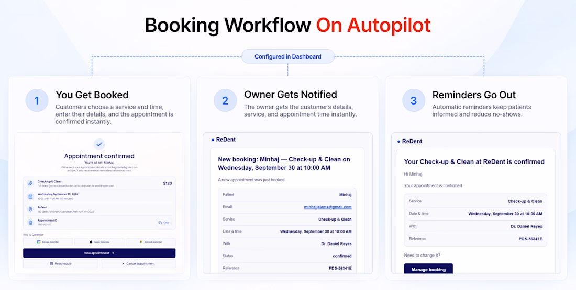Image resolution: width=576 pixels, height=290 pixels.
Task: Click the Configured in Dashboard pill
Action: (x=288, y=56)
